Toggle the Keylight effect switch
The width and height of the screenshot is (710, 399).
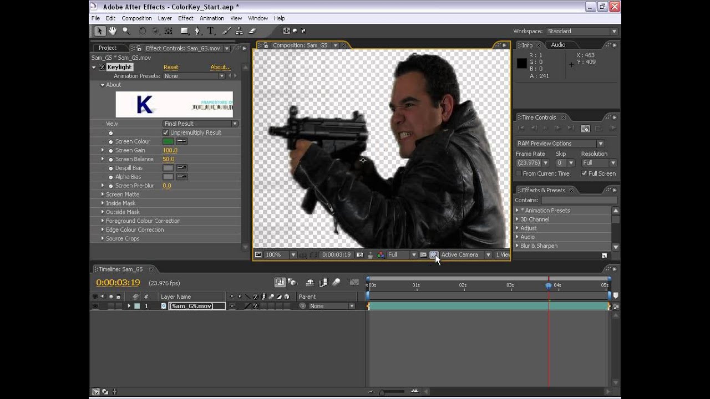click(x=102, y=67)
